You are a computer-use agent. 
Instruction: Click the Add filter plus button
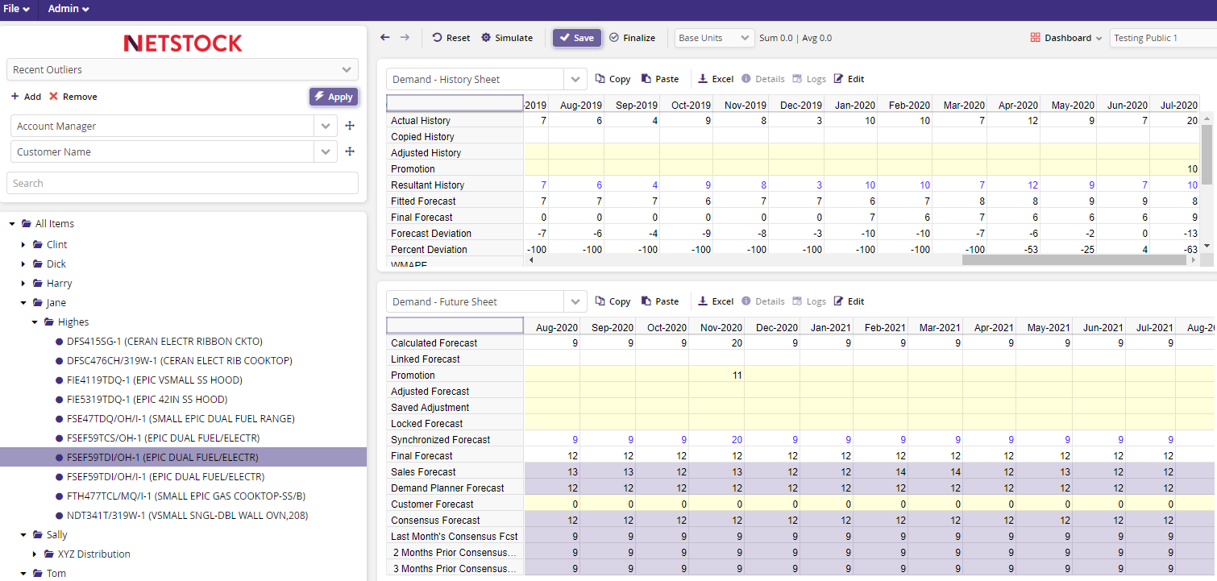(15, 97)
